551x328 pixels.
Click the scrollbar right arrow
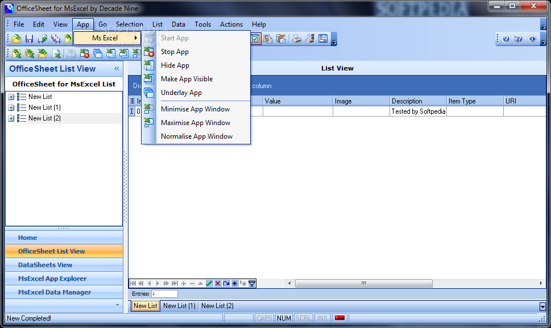coord(541,284)
